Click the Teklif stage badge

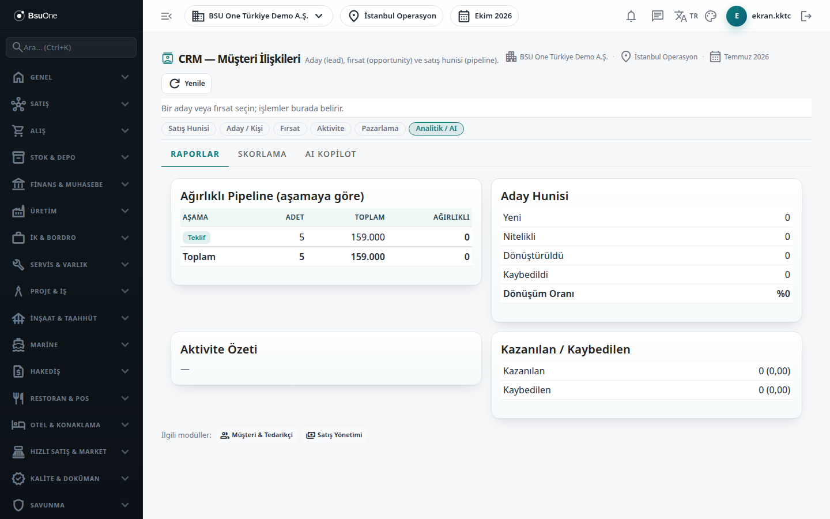coord(197,238)
